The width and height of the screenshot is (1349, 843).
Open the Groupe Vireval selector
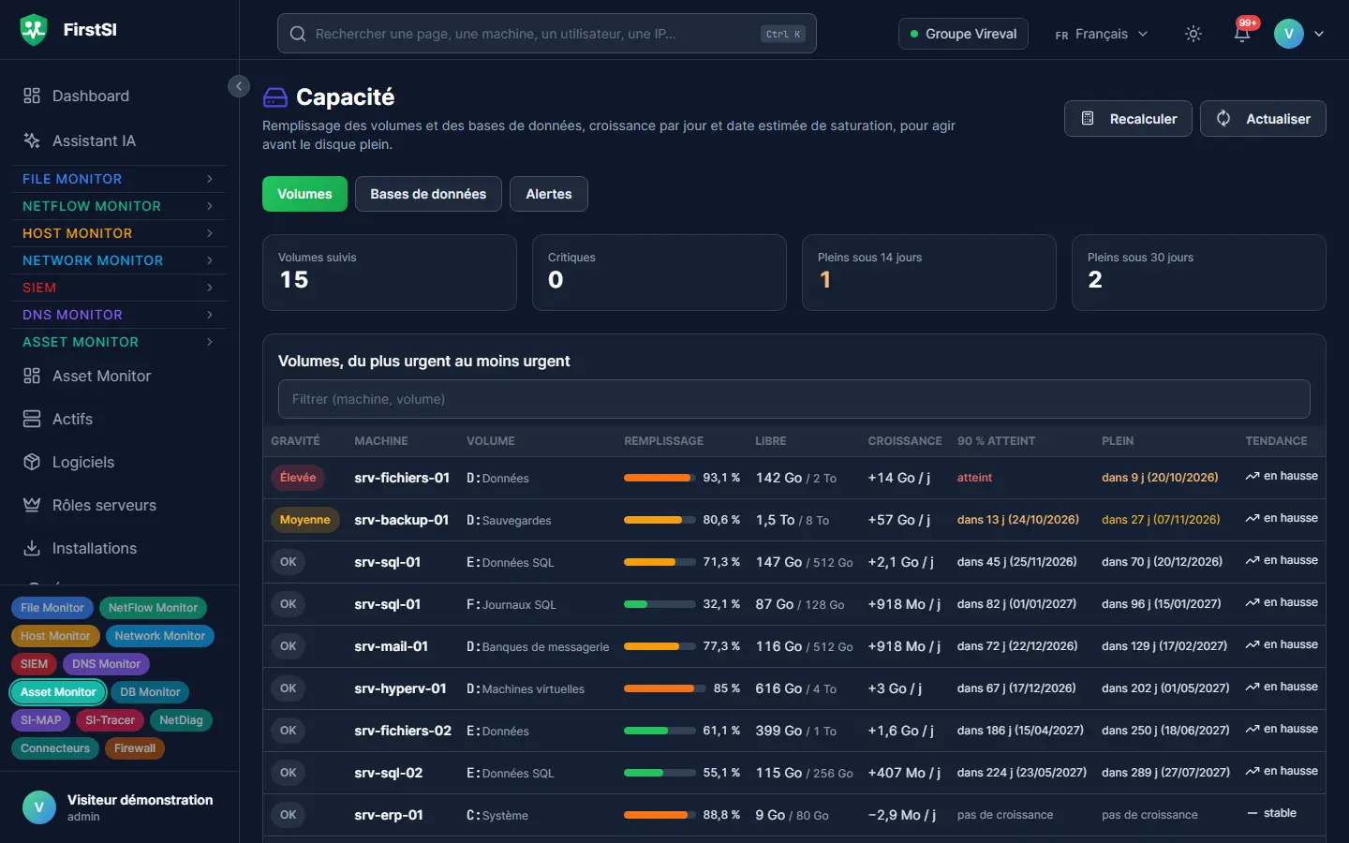963,34
